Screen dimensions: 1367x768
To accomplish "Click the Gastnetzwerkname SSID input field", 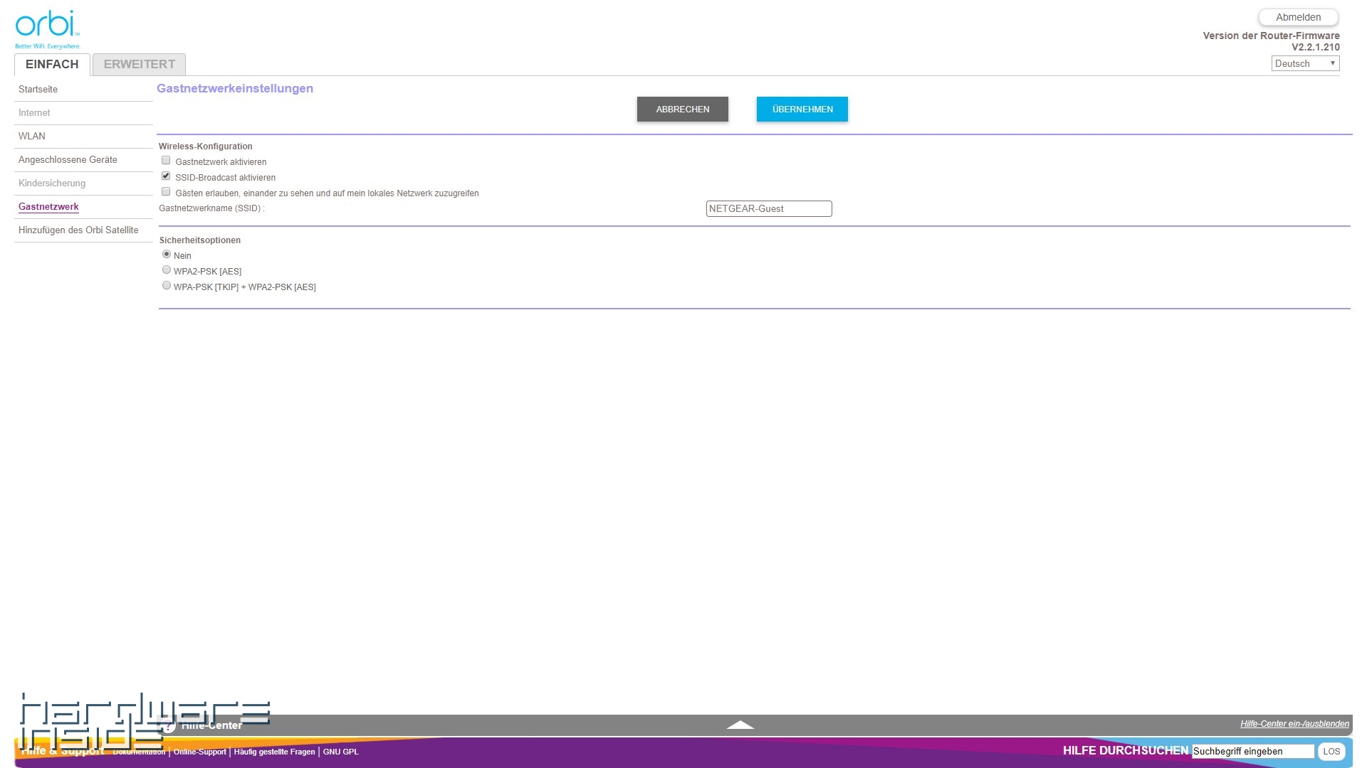I will 769,208.
